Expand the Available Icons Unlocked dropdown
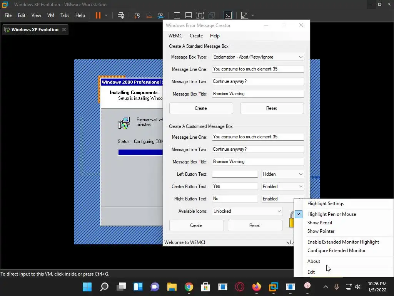The height and width of the screenshot is (296, 394). (x=247, y=211)
